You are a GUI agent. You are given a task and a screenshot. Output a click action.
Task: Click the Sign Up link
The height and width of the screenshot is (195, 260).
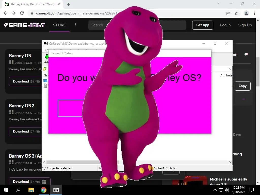[x=245, y=25]
